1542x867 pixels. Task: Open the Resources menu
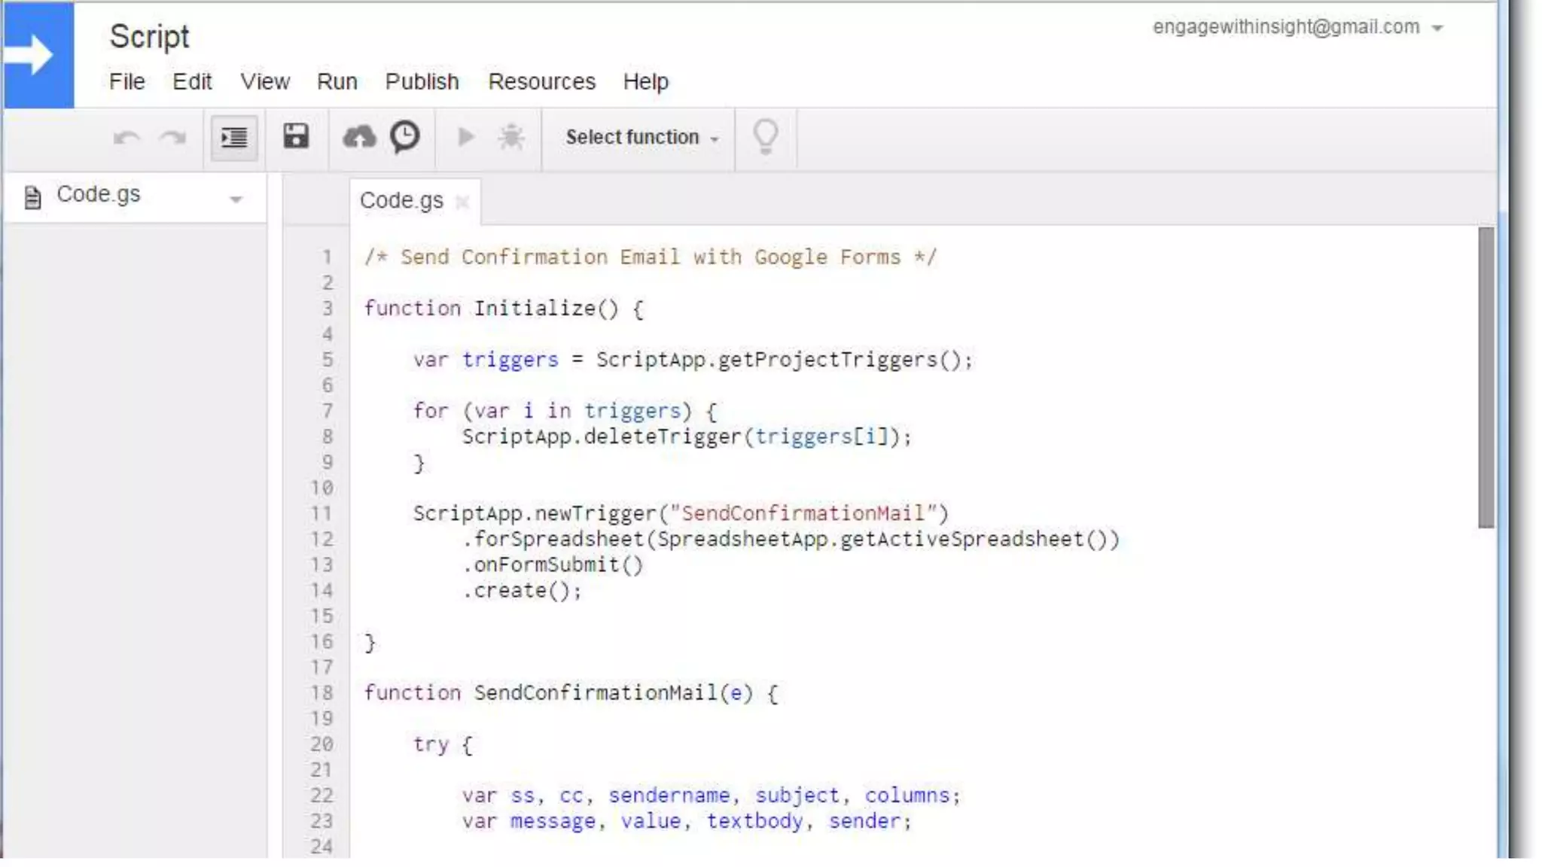click(x=541, y=81)
